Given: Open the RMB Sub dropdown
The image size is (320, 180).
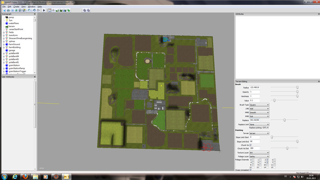Looking at the screenshot, I should (x=259, y=116).
